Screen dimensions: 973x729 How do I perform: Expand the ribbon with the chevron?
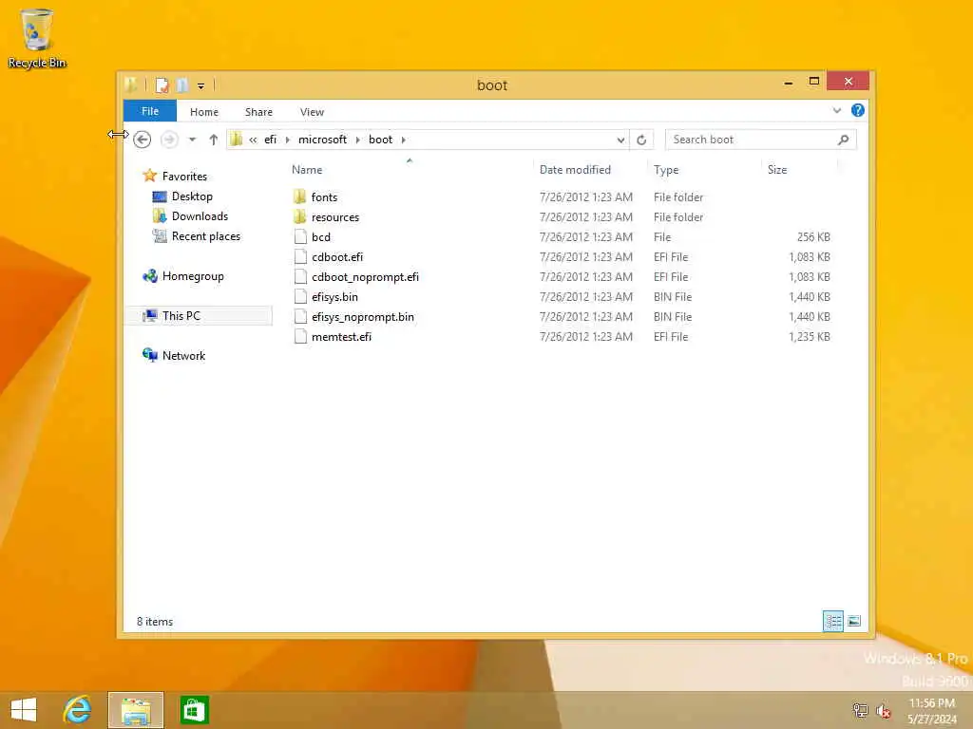[837, 110]
